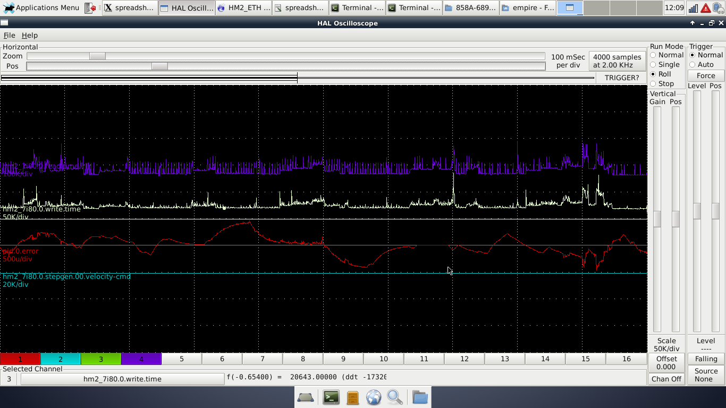
Task: Click the Offset 0.000 button
Action: 666,363
